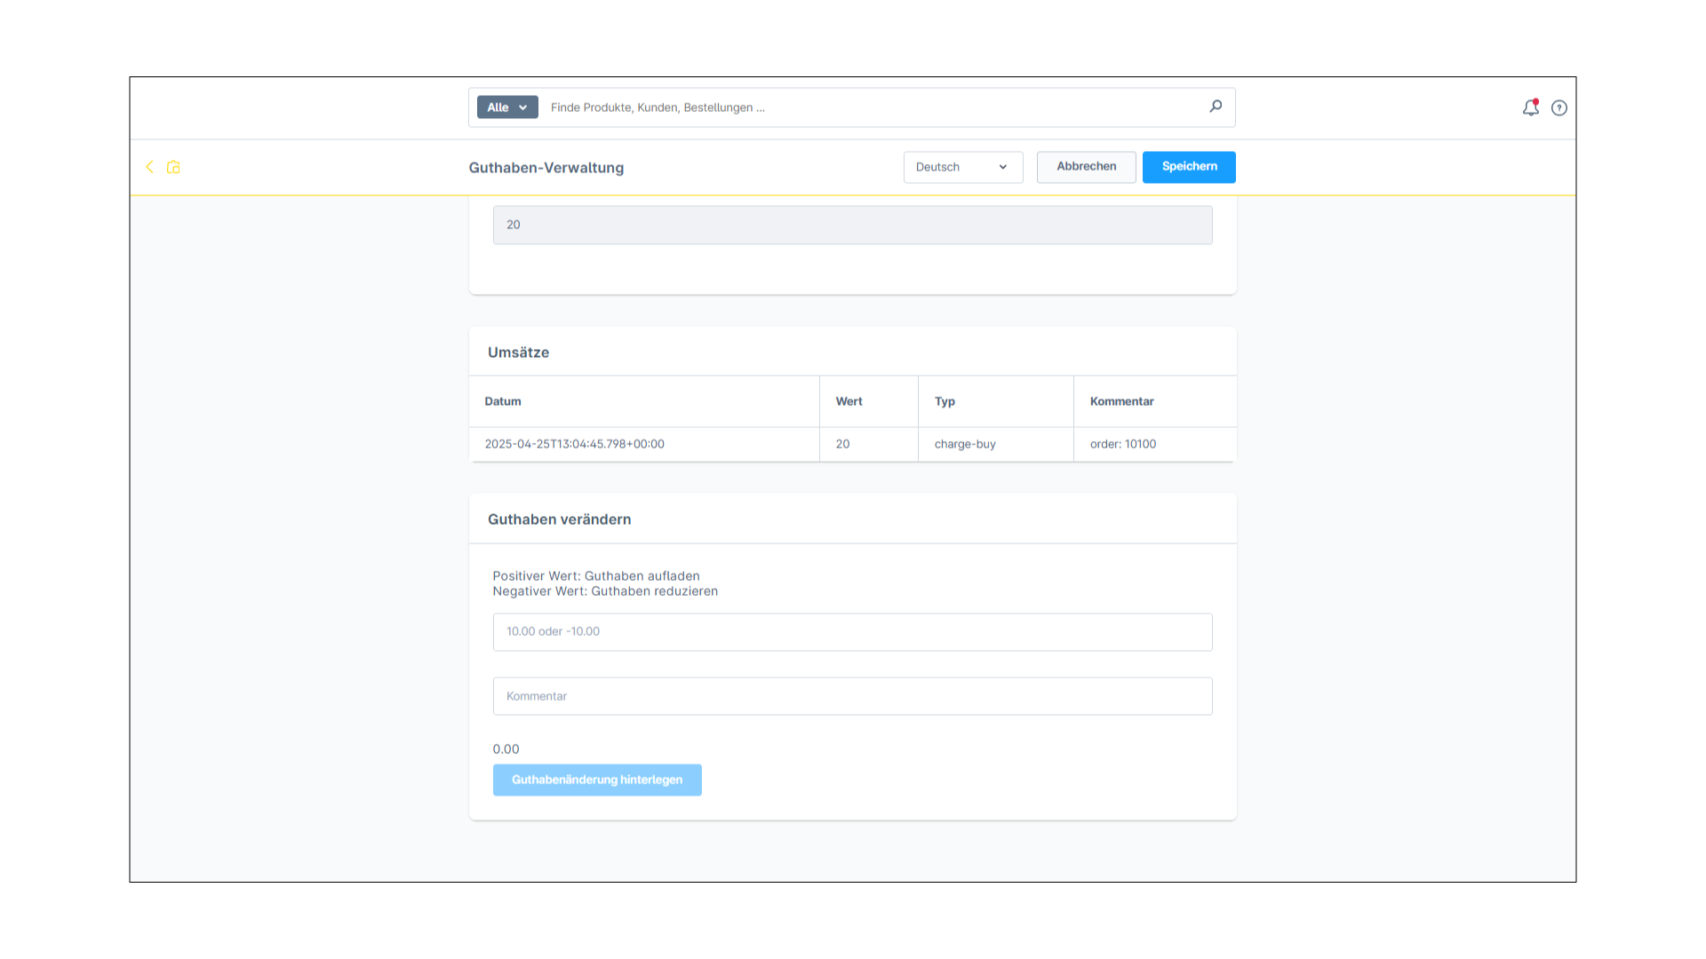Click the credit amount input field

coord(852,632)
